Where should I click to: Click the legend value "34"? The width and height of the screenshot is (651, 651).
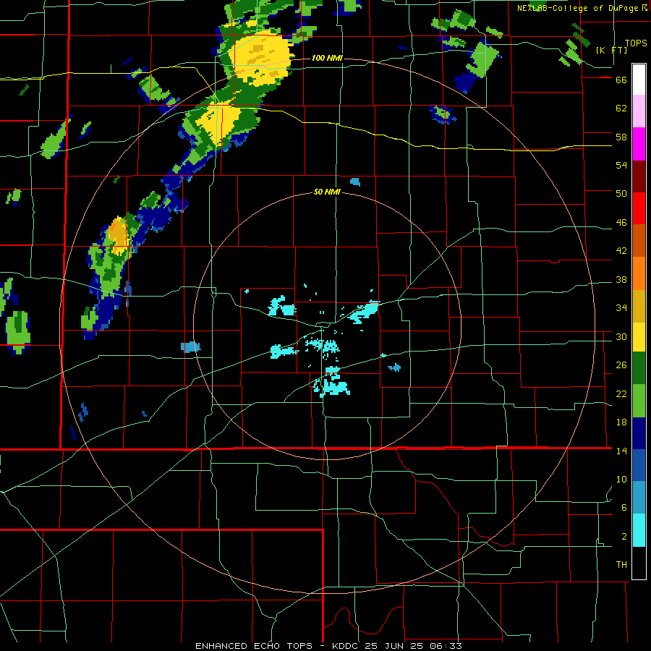(621, 308)
